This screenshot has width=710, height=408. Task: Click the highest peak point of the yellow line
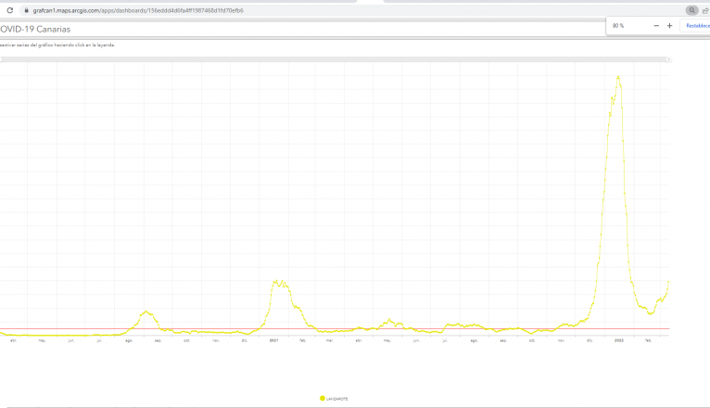coord(618,77)
